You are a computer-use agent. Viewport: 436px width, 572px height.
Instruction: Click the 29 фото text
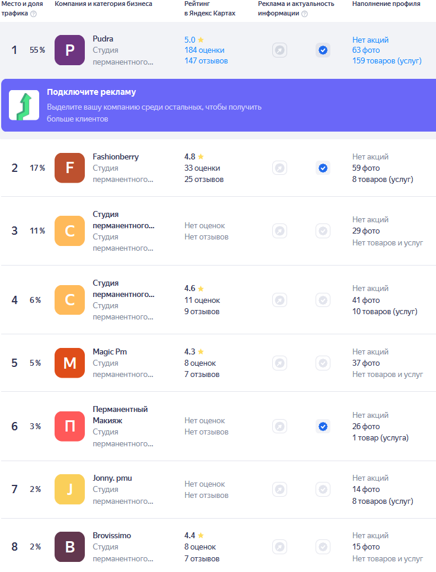(366, 231)
